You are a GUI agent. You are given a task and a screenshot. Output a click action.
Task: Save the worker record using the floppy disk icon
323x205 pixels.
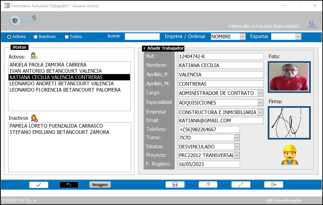point(175,184)
